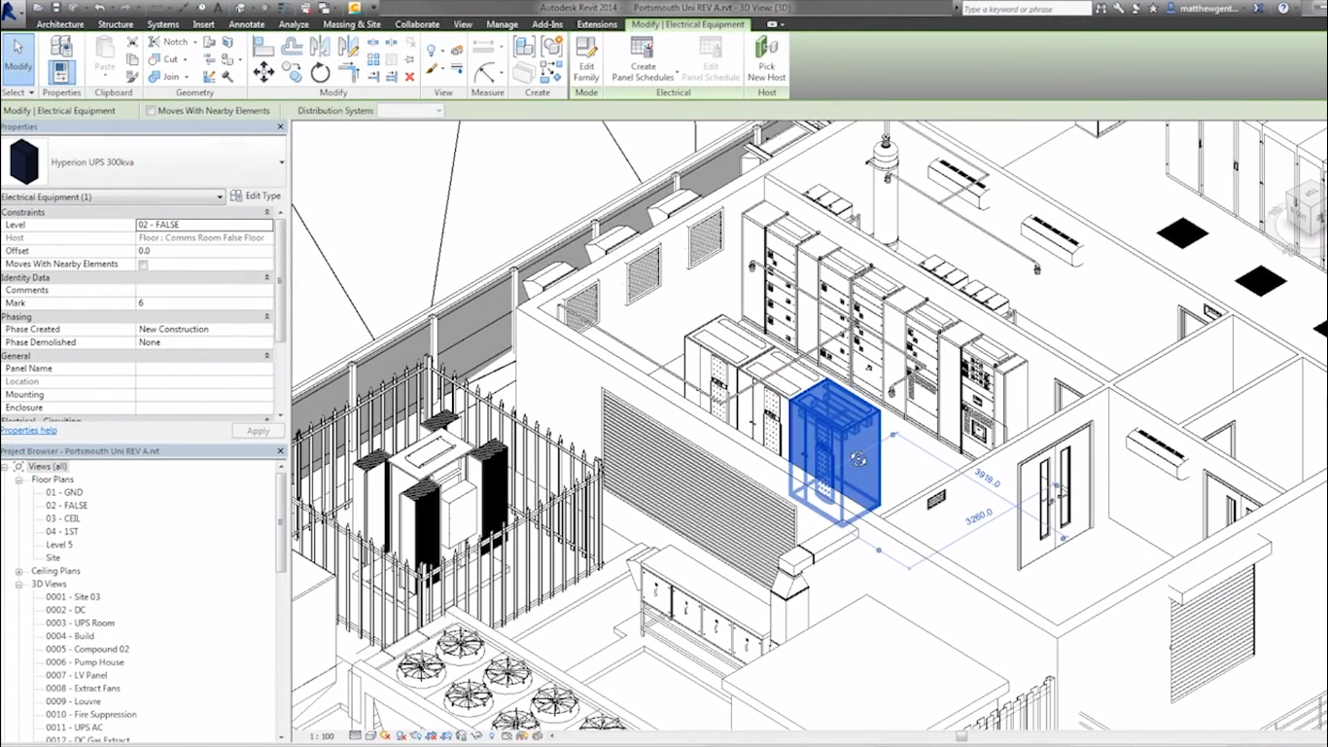Open the Manage ribbon tab
This screenshot has height=747, width=1328.
[x=502, y=24]
